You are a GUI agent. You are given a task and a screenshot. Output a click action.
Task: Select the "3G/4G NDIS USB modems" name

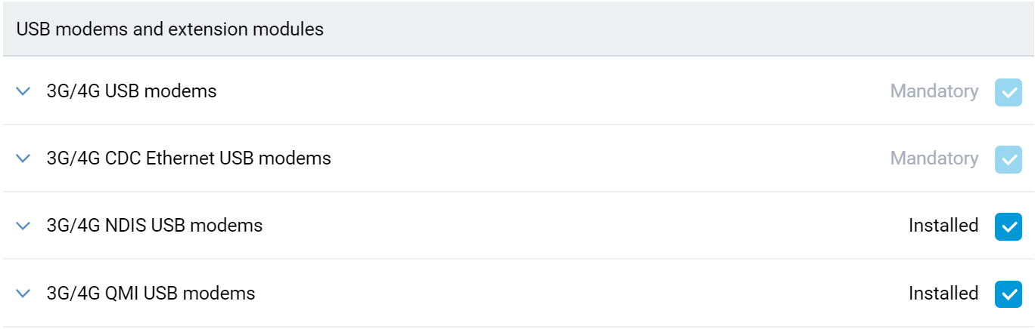[x=154, y=226]
